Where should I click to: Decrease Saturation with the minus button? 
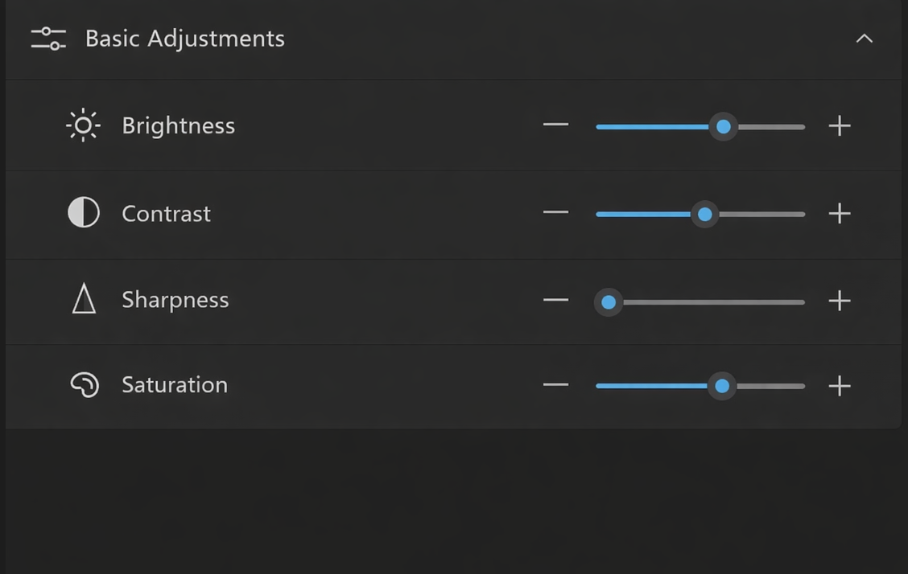point(555,385)
